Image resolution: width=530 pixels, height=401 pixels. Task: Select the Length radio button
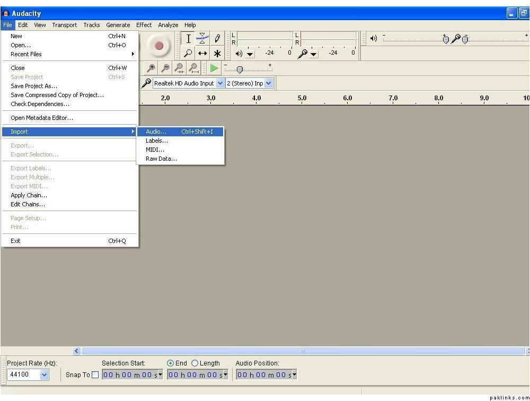click(x=195, y=363)
